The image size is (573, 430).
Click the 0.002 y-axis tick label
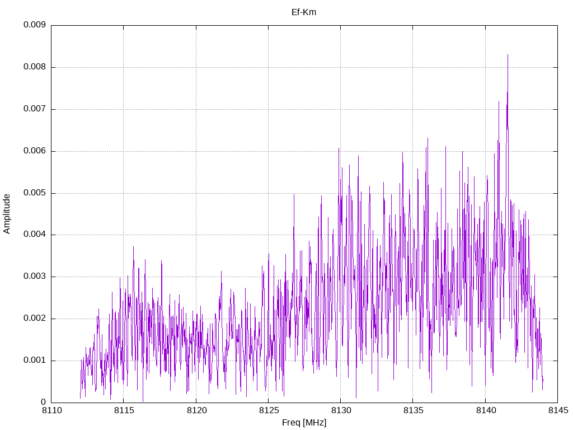35,319
